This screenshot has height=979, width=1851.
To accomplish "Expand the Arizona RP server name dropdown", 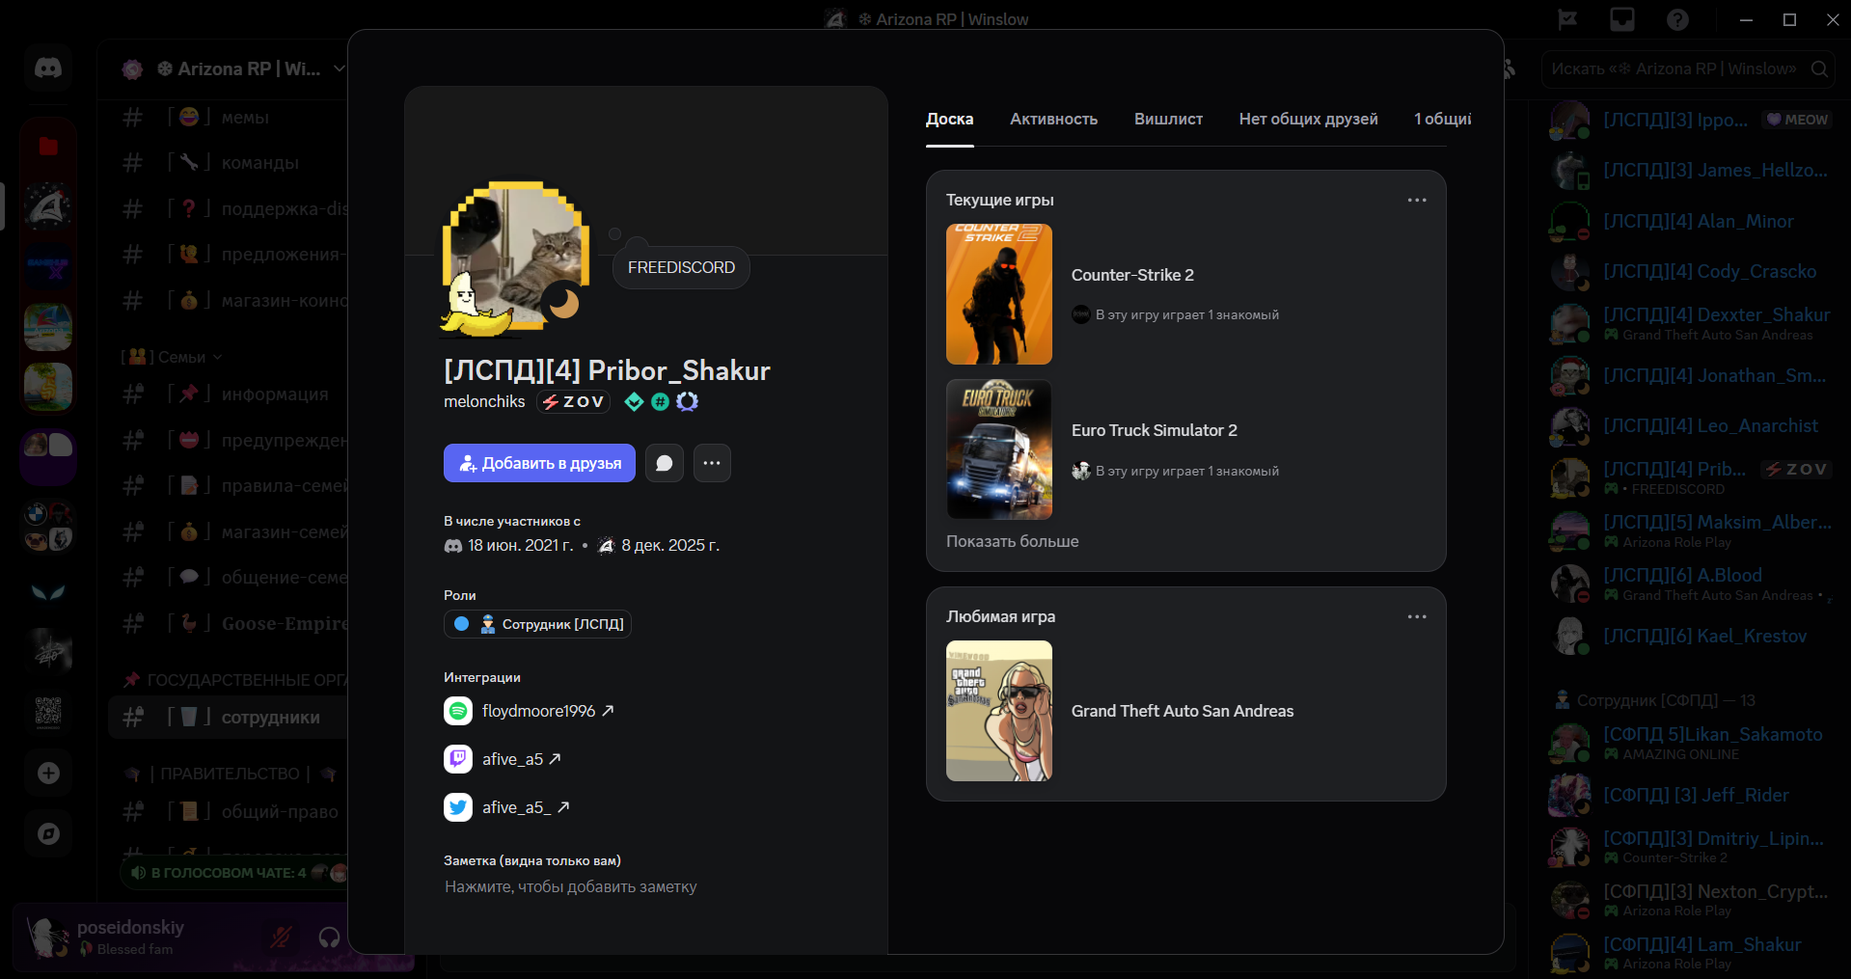I will click(339, 68).
